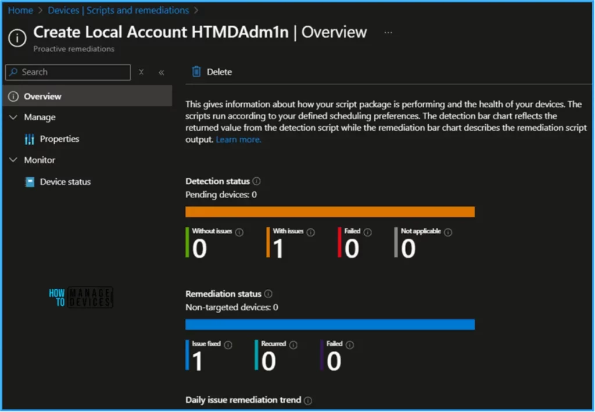Viewport: 595px width, 412px height.
Task: Clear the search with the X icon
Action: click(141, 72)
